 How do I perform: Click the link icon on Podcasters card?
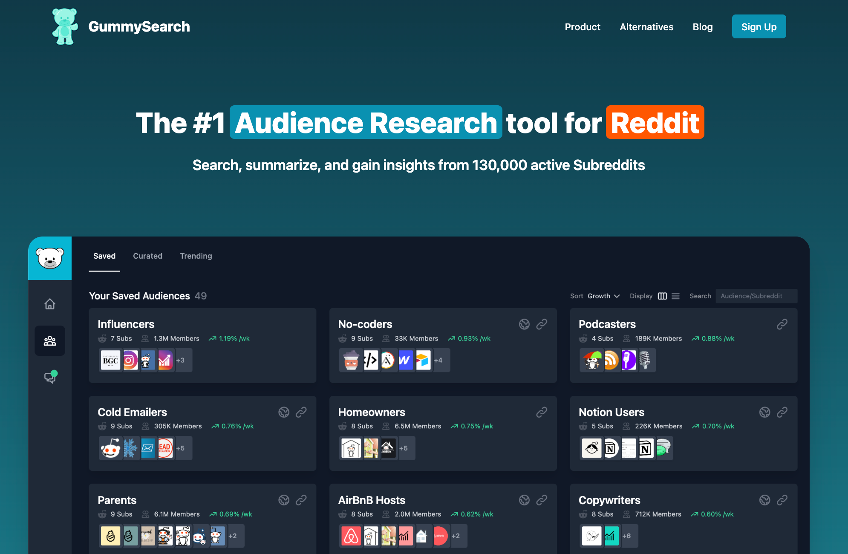point(782,324)
